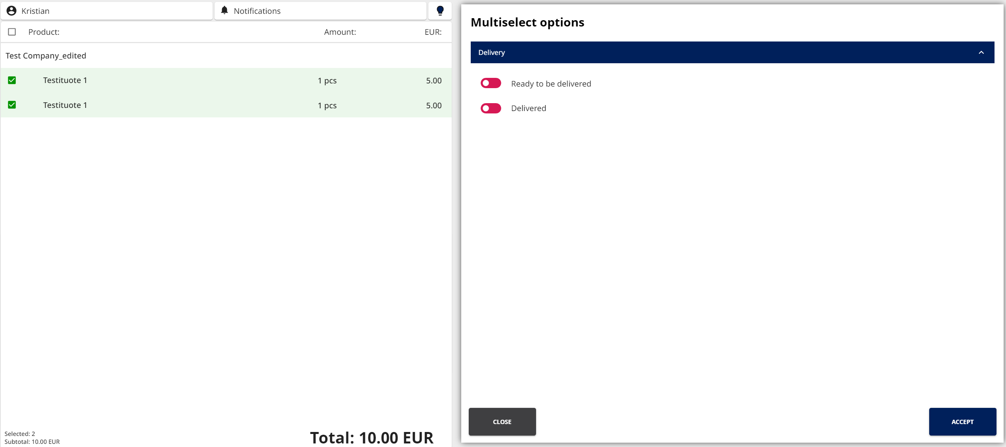Click the Total: 10.00 EUR text
The height and width of the screenshot is (447, 1006).
371,437
